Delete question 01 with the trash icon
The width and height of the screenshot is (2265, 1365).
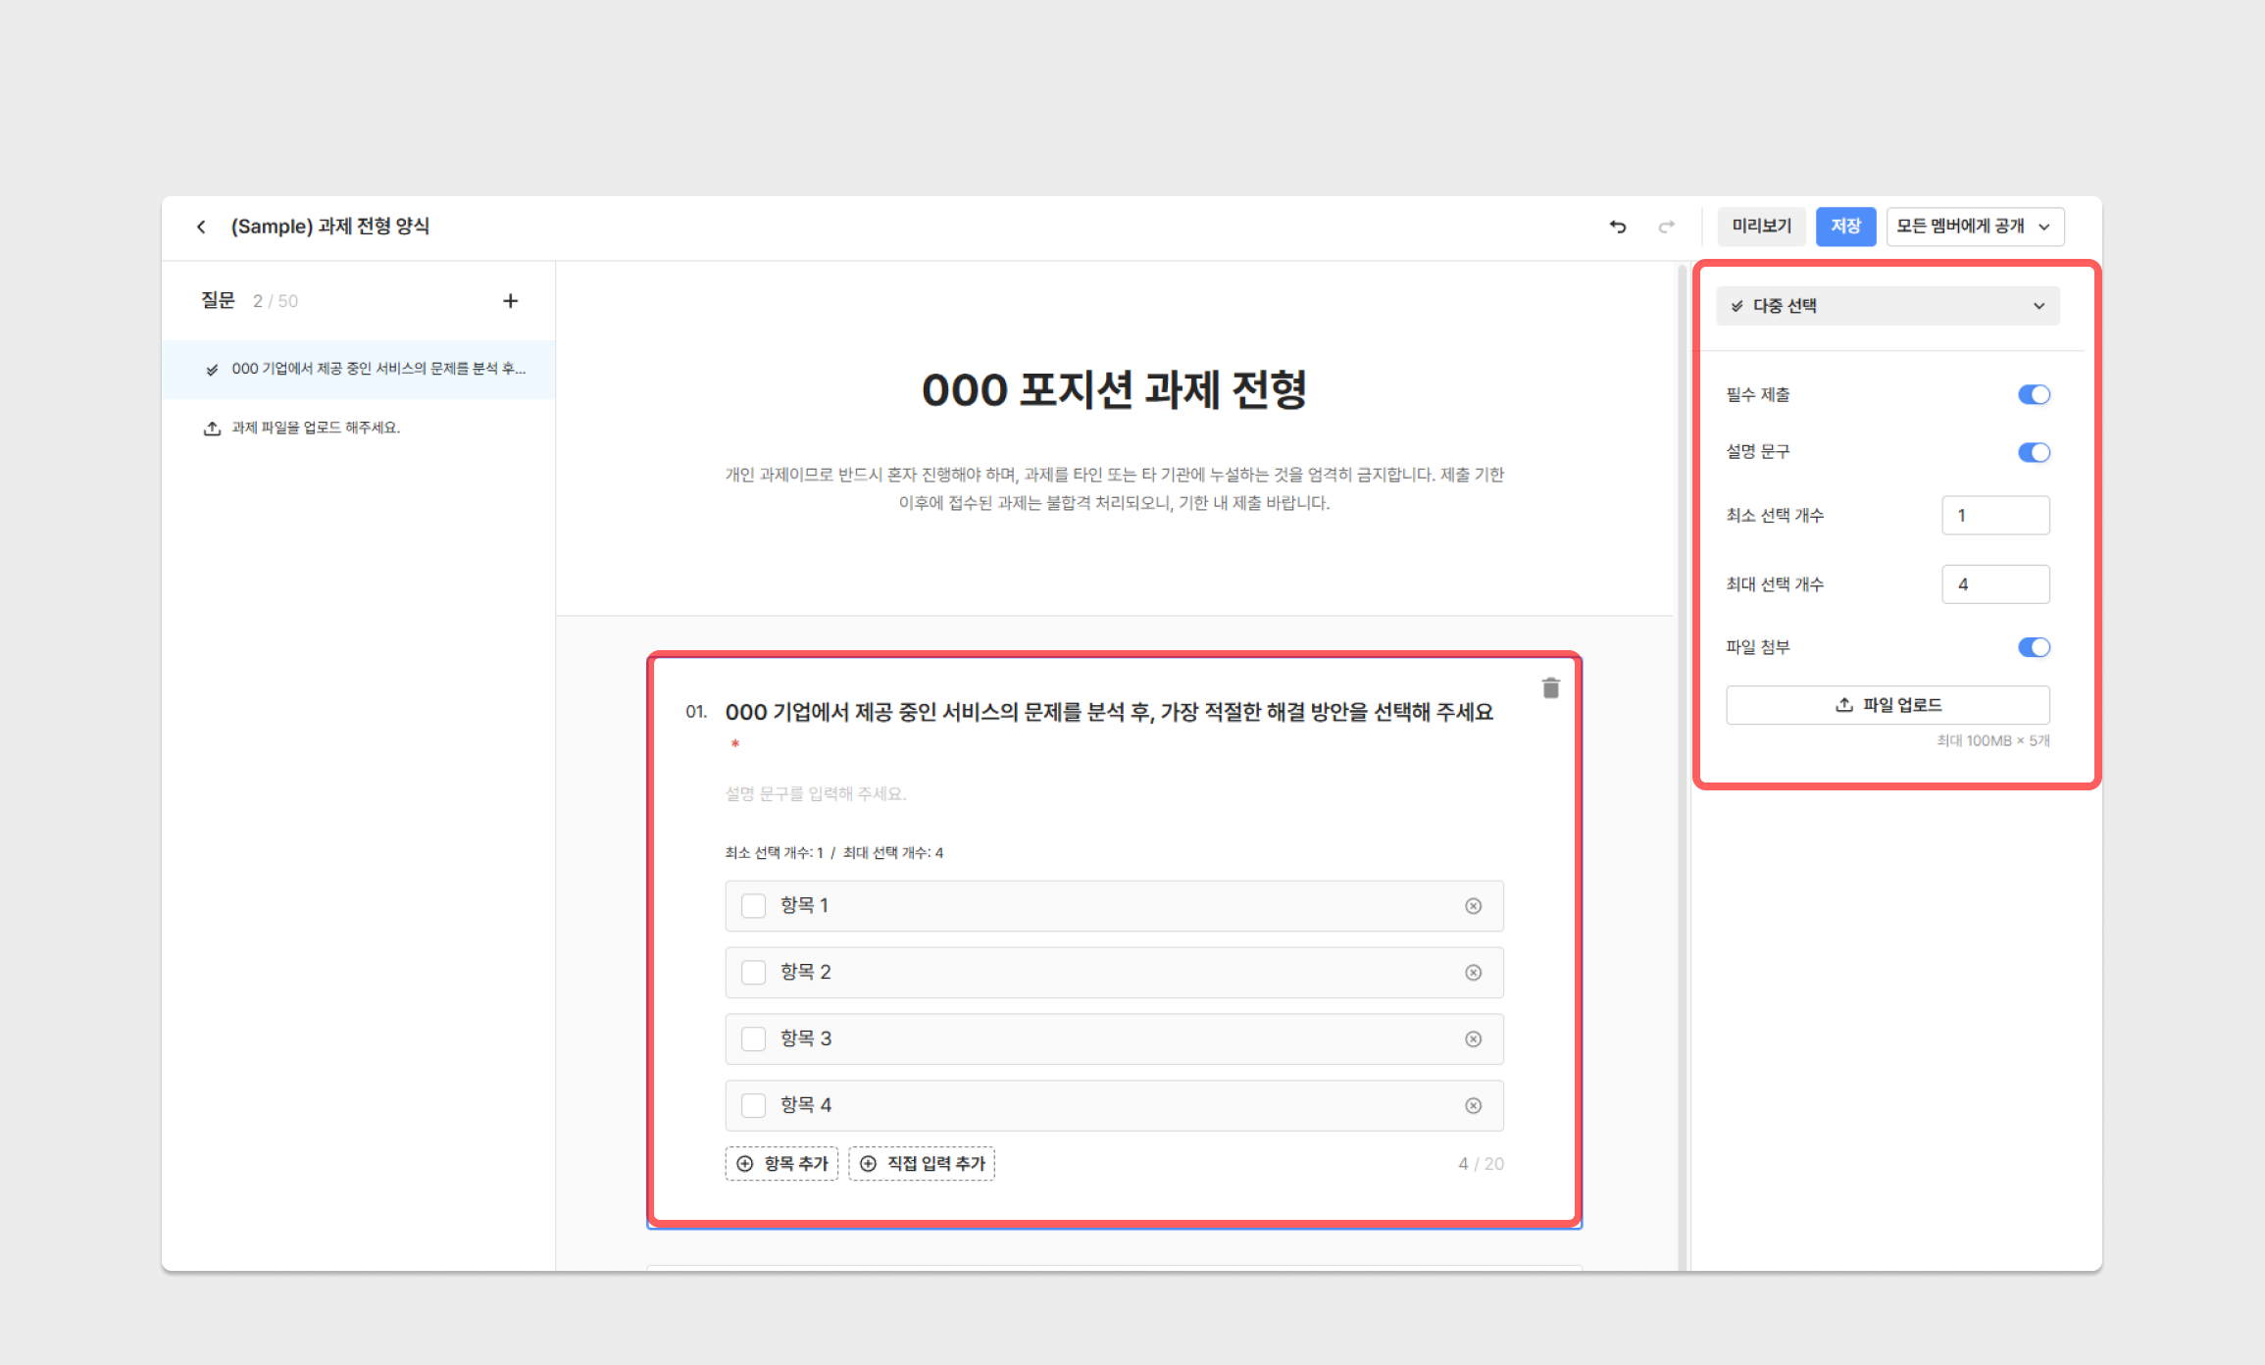point(1550,688)
